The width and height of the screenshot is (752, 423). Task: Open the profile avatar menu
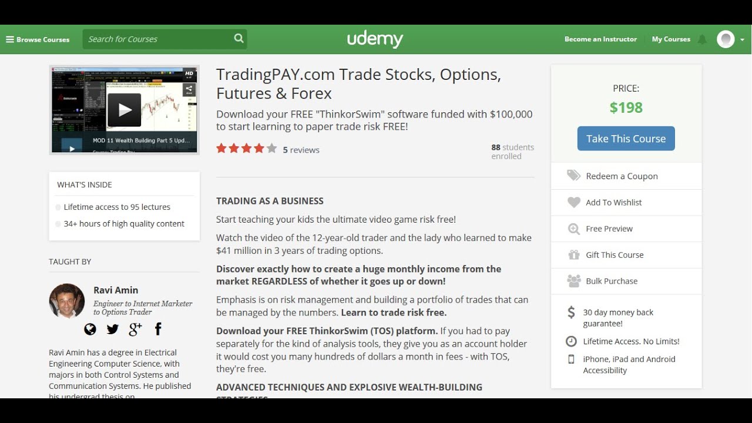[726, 39]
